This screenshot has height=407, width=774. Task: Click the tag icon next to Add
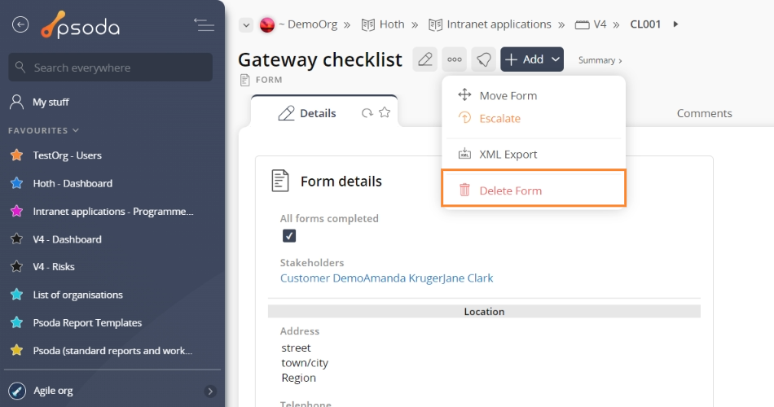[483, 59]
